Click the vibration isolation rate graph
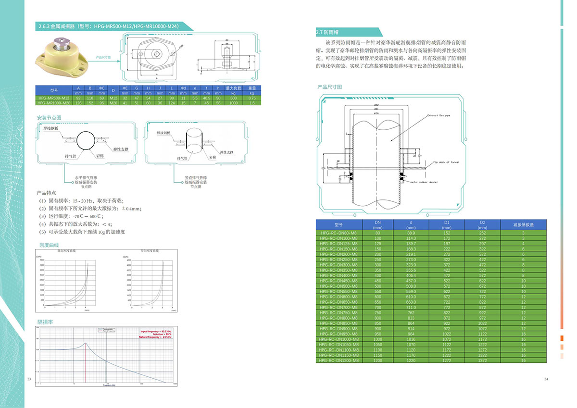Viewport: 577px width, 408px height. [x=106, y=357]
